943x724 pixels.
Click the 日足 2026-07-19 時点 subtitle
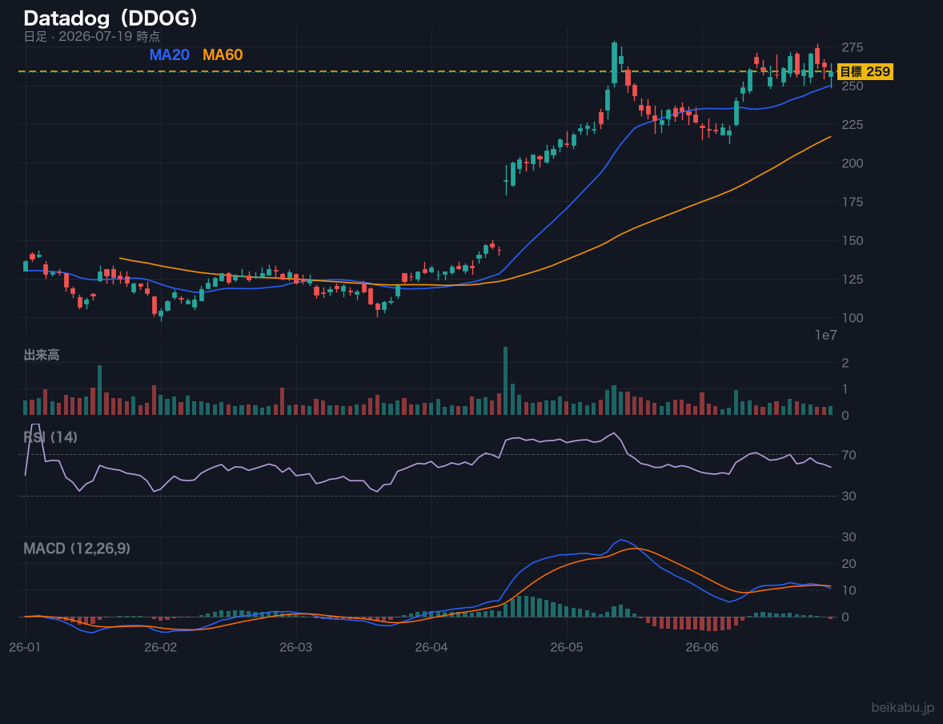(91, 37)
